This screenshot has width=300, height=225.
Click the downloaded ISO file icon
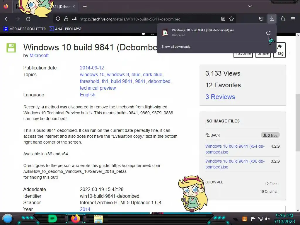(x=165, y=33)
